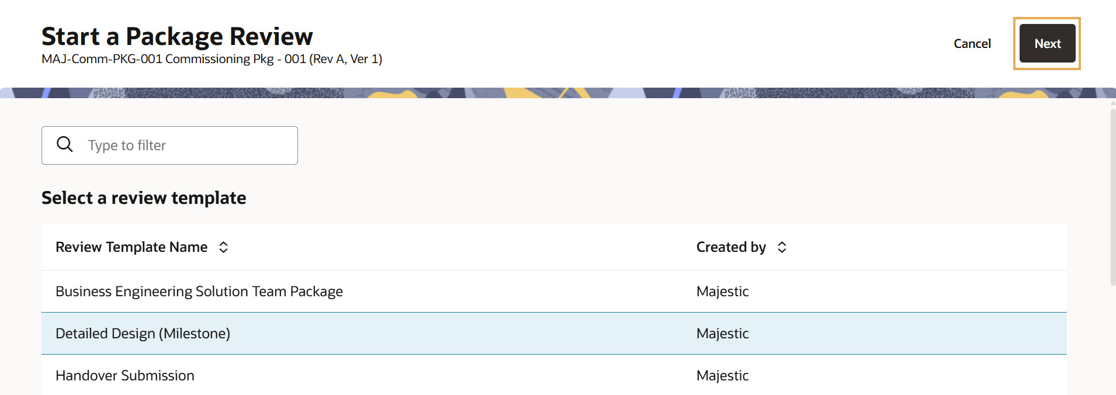Click Majestic in the Business Engineering row
The image size is (1116, 395).
(x=722, y=292)
